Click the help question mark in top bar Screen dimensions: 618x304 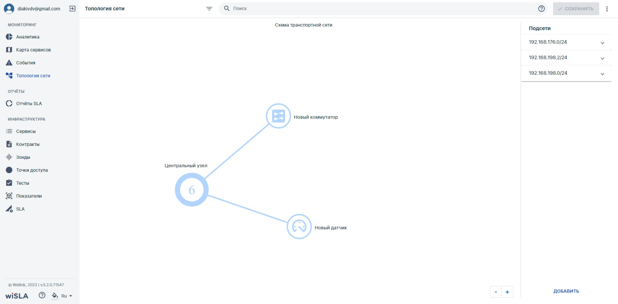coord(541,9)
